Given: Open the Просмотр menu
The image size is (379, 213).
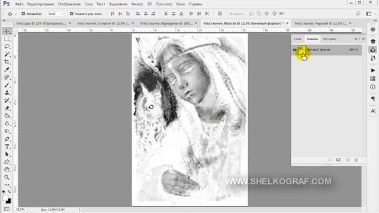Looking at the screenshot, I should (x=164, y=4).
